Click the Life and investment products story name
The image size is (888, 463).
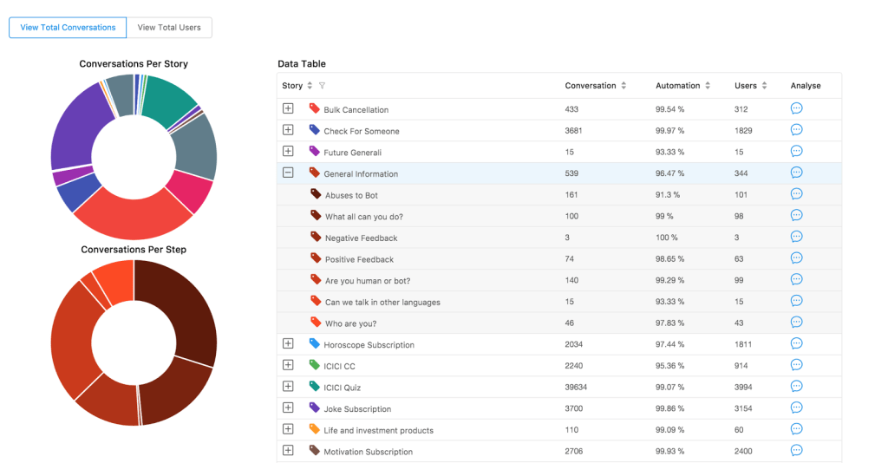[378, 430]
